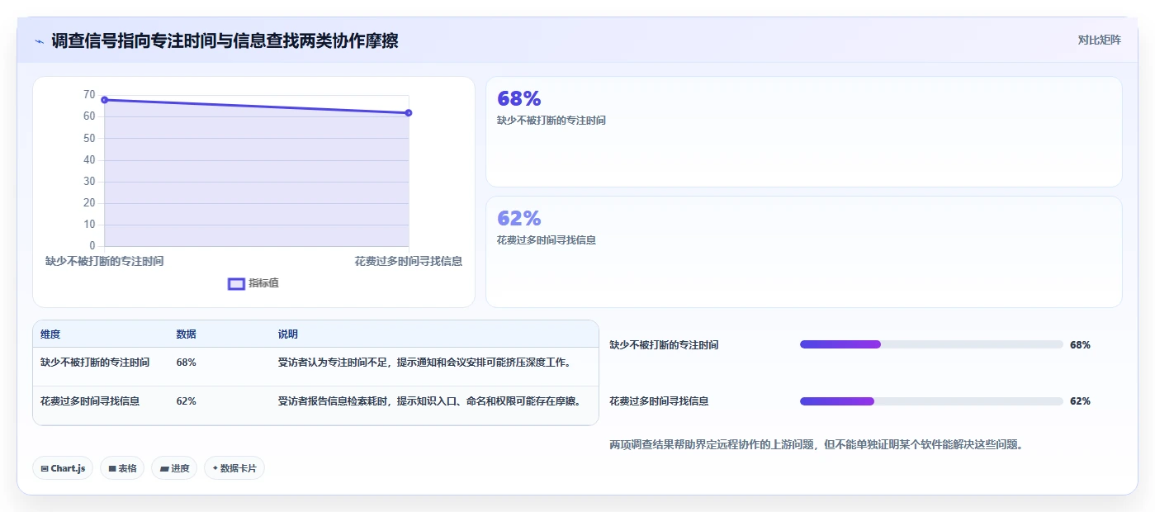The width and height of the screenshot is (1155, 512).
Task: Click the Chart.js tag chip
Action: click(x=63, y=468)
